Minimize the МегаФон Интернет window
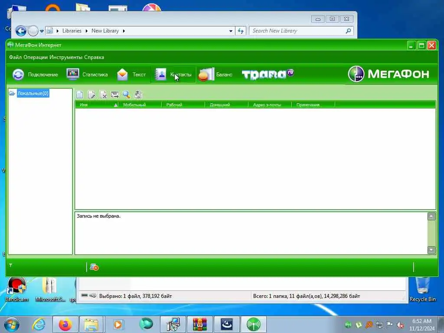Viewport: 444px width, 333px height. pos(411,45)
